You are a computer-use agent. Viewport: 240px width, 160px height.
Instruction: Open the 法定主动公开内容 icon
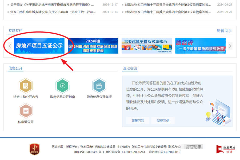pos(26,86)
